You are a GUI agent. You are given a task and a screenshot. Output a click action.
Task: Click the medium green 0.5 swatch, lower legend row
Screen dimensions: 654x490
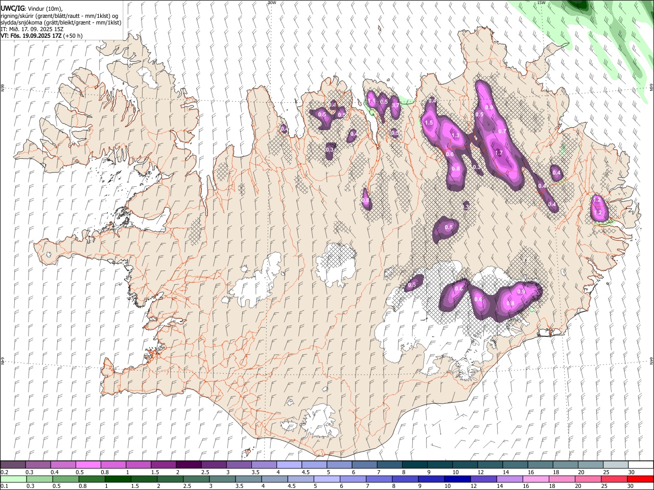coord(66,479)
